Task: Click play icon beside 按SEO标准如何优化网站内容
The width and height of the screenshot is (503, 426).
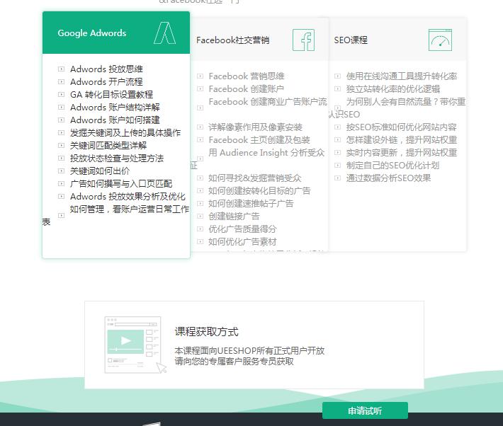Action: click(x=337, y=127)
